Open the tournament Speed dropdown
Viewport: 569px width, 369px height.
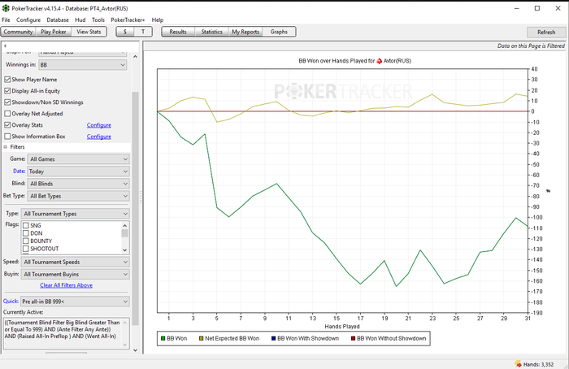click(75, 262)
